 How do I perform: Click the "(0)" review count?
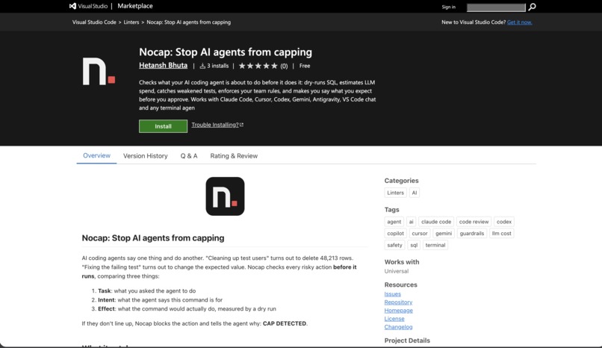pos(284,66)
